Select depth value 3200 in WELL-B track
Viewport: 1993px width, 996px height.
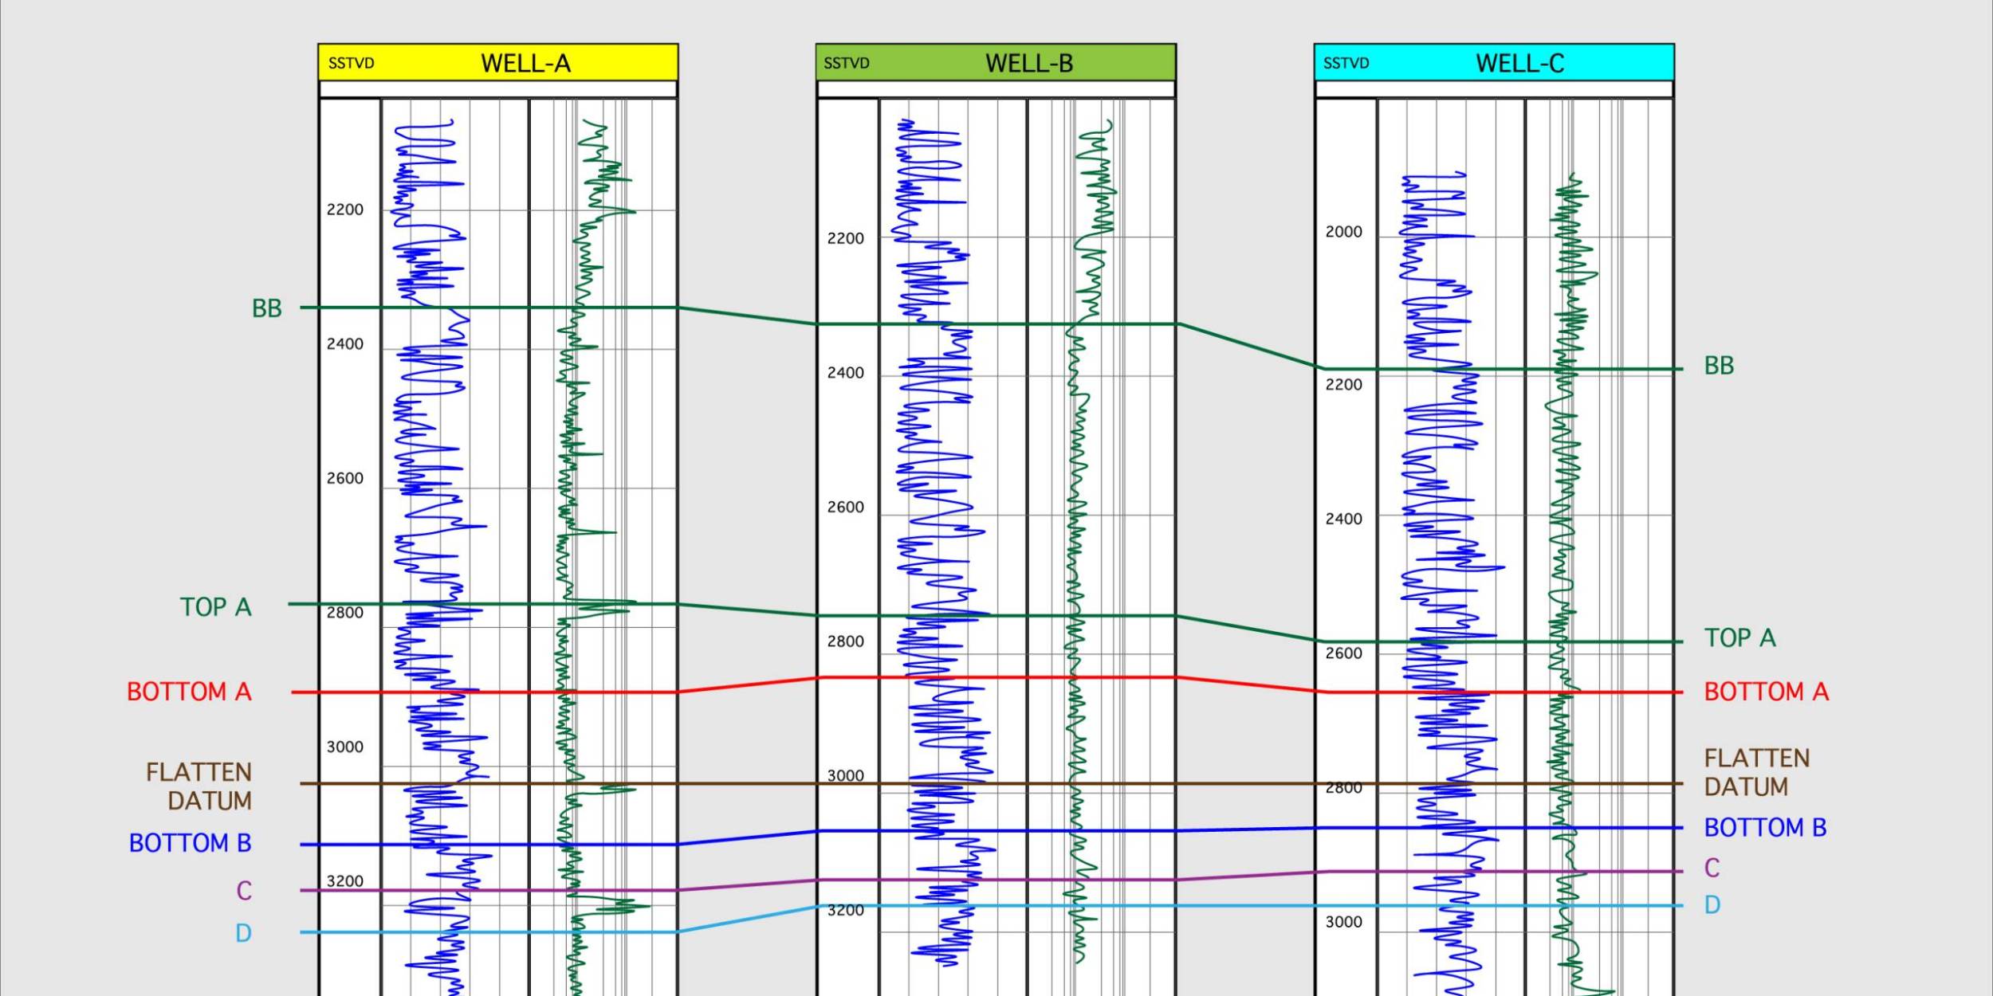[845, 911]
